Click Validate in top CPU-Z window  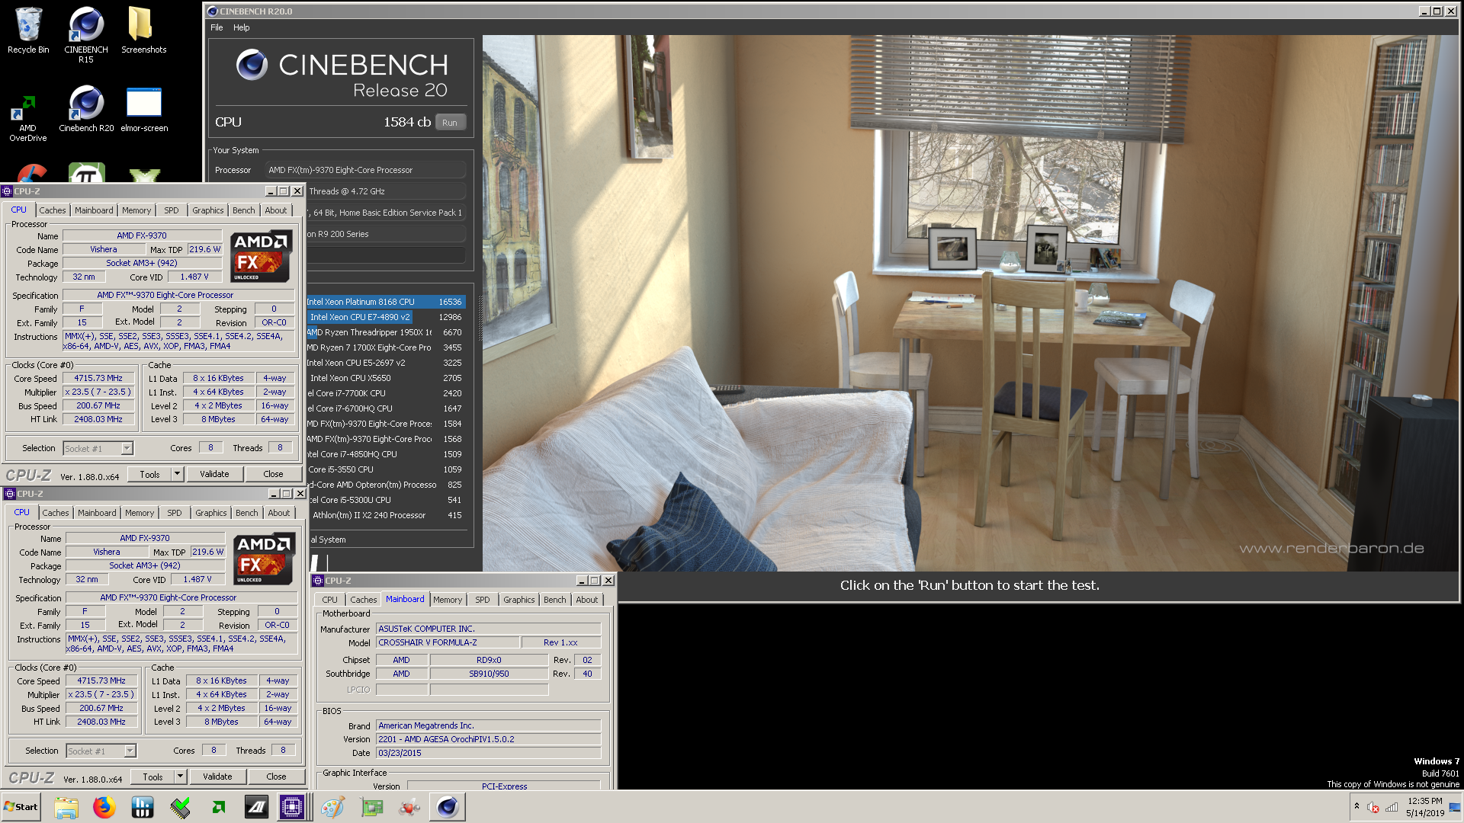click(214, 474)
